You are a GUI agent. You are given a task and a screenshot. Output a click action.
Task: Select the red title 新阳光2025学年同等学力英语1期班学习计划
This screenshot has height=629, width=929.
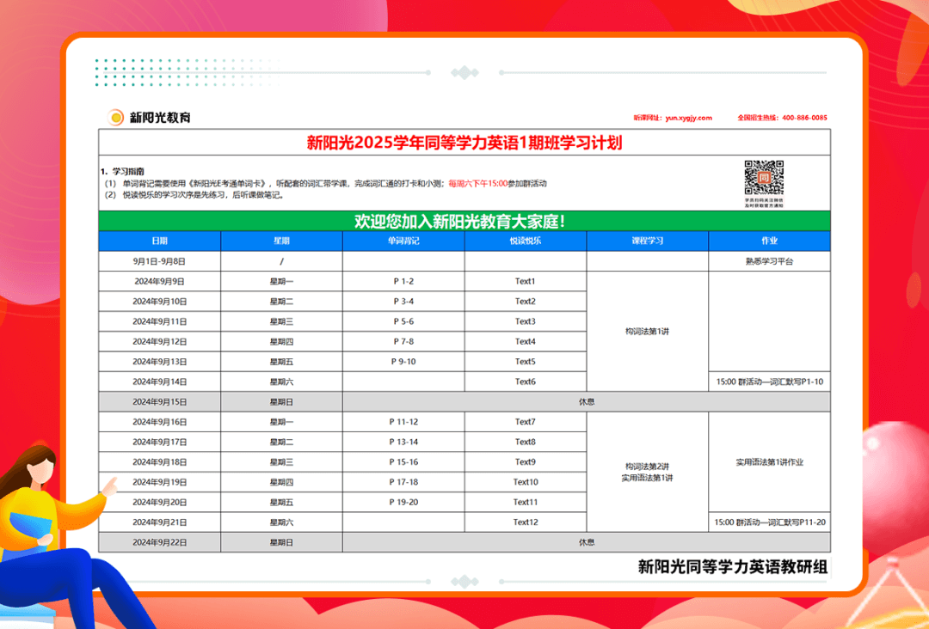click(x=464, y=143)
